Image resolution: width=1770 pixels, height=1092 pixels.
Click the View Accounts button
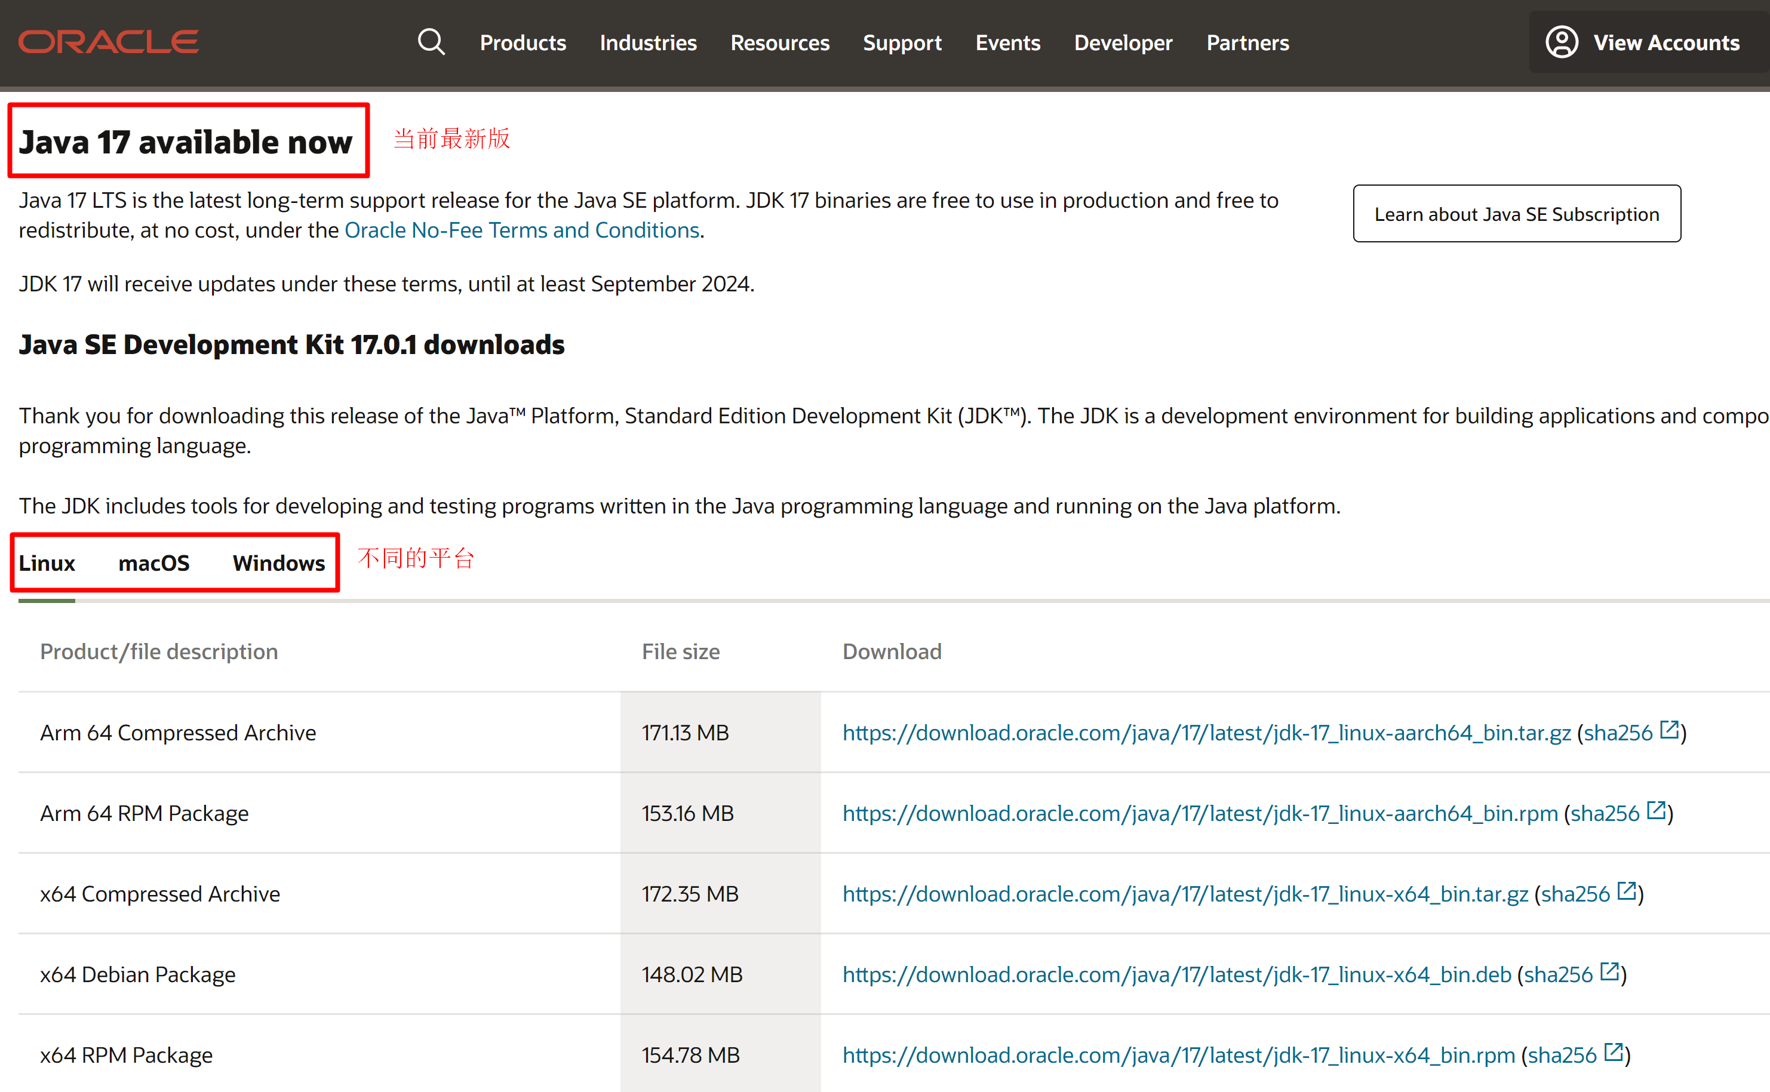coord(1649,42)
